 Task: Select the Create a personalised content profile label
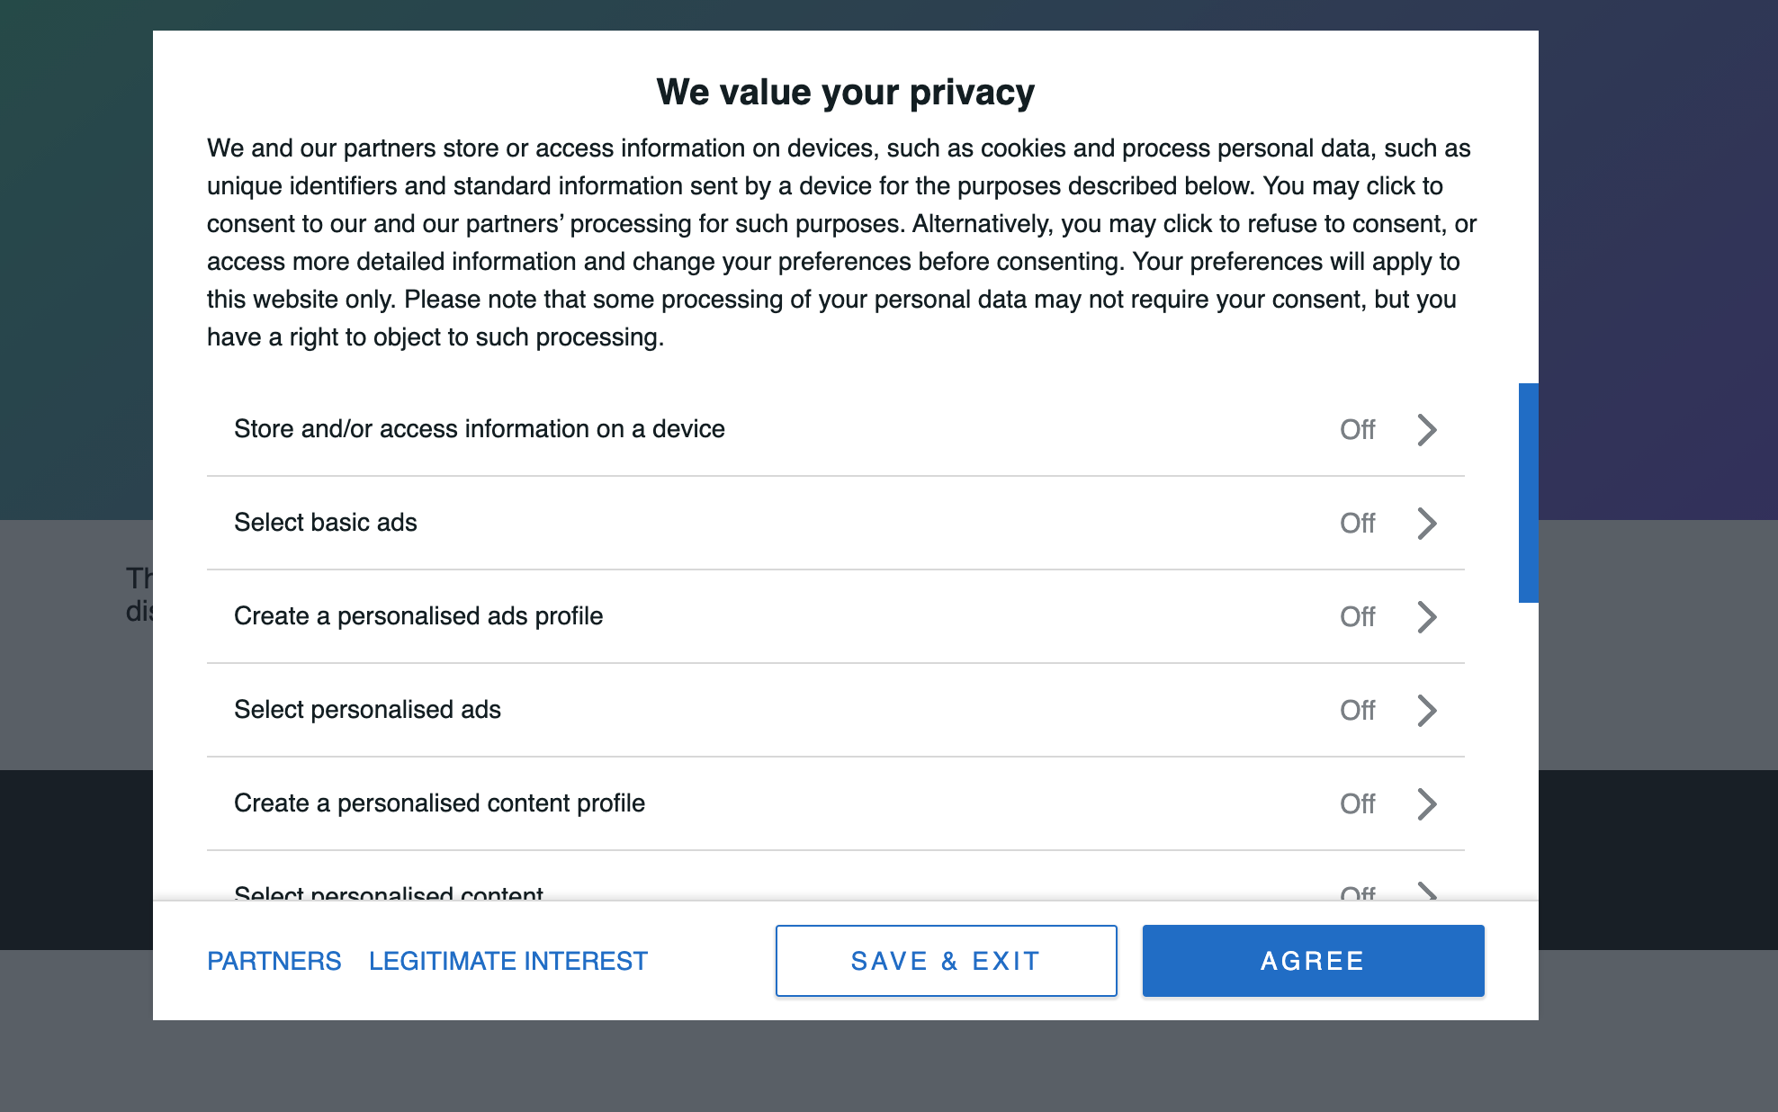click(x=439, y=803)
